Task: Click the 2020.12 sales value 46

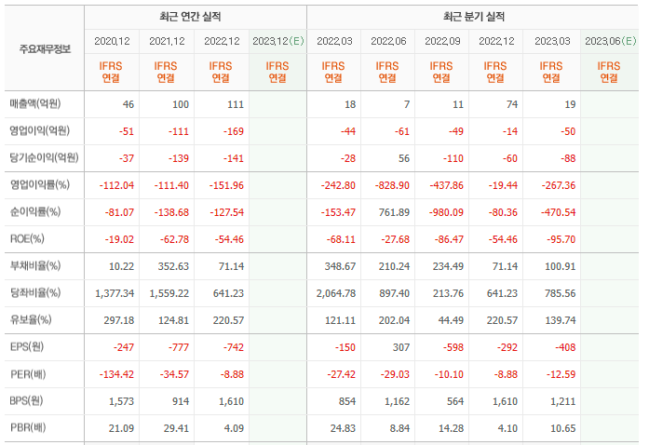Action: click(x=128, y=104)
